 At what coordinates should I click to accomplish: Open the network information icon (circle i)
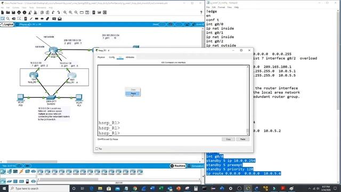pyautogui.click(x=25, y=13)
